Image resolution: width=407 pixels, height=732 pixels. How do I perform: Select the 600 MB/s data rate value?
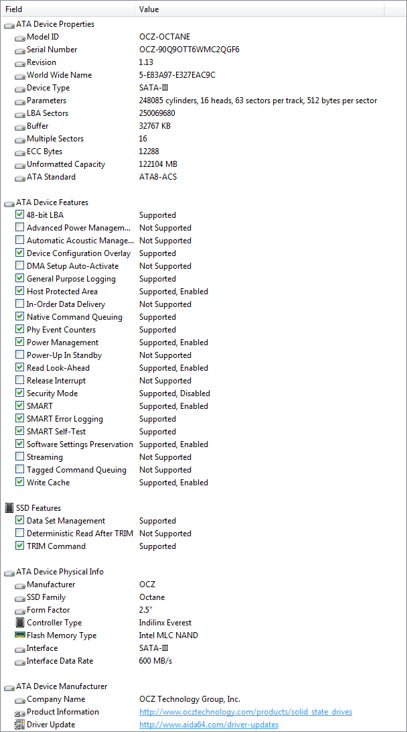[x=155, y=661]
